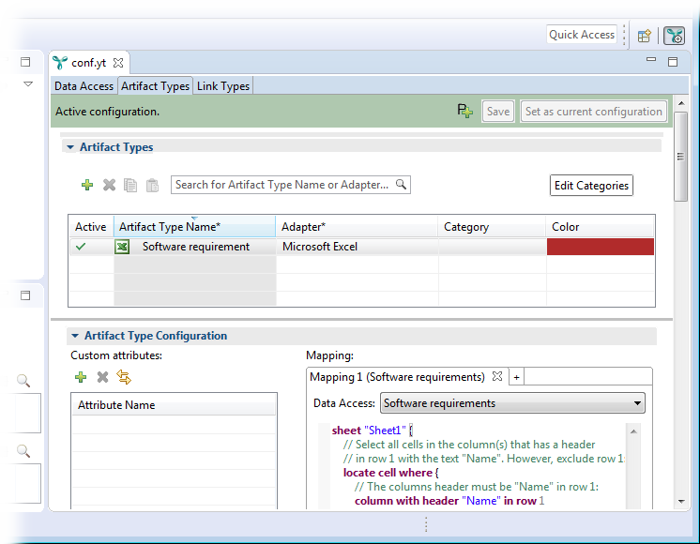Click the Software requirement red color swatch

click(600, 247)
